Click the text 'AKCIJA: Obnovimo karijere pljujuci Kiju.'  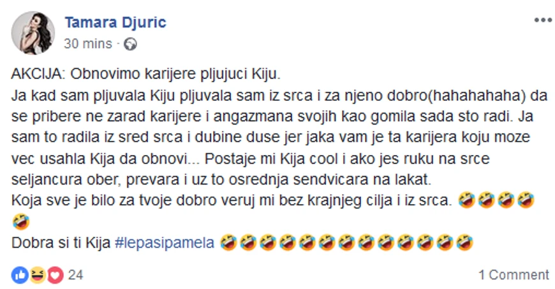(x=146, y=75)
